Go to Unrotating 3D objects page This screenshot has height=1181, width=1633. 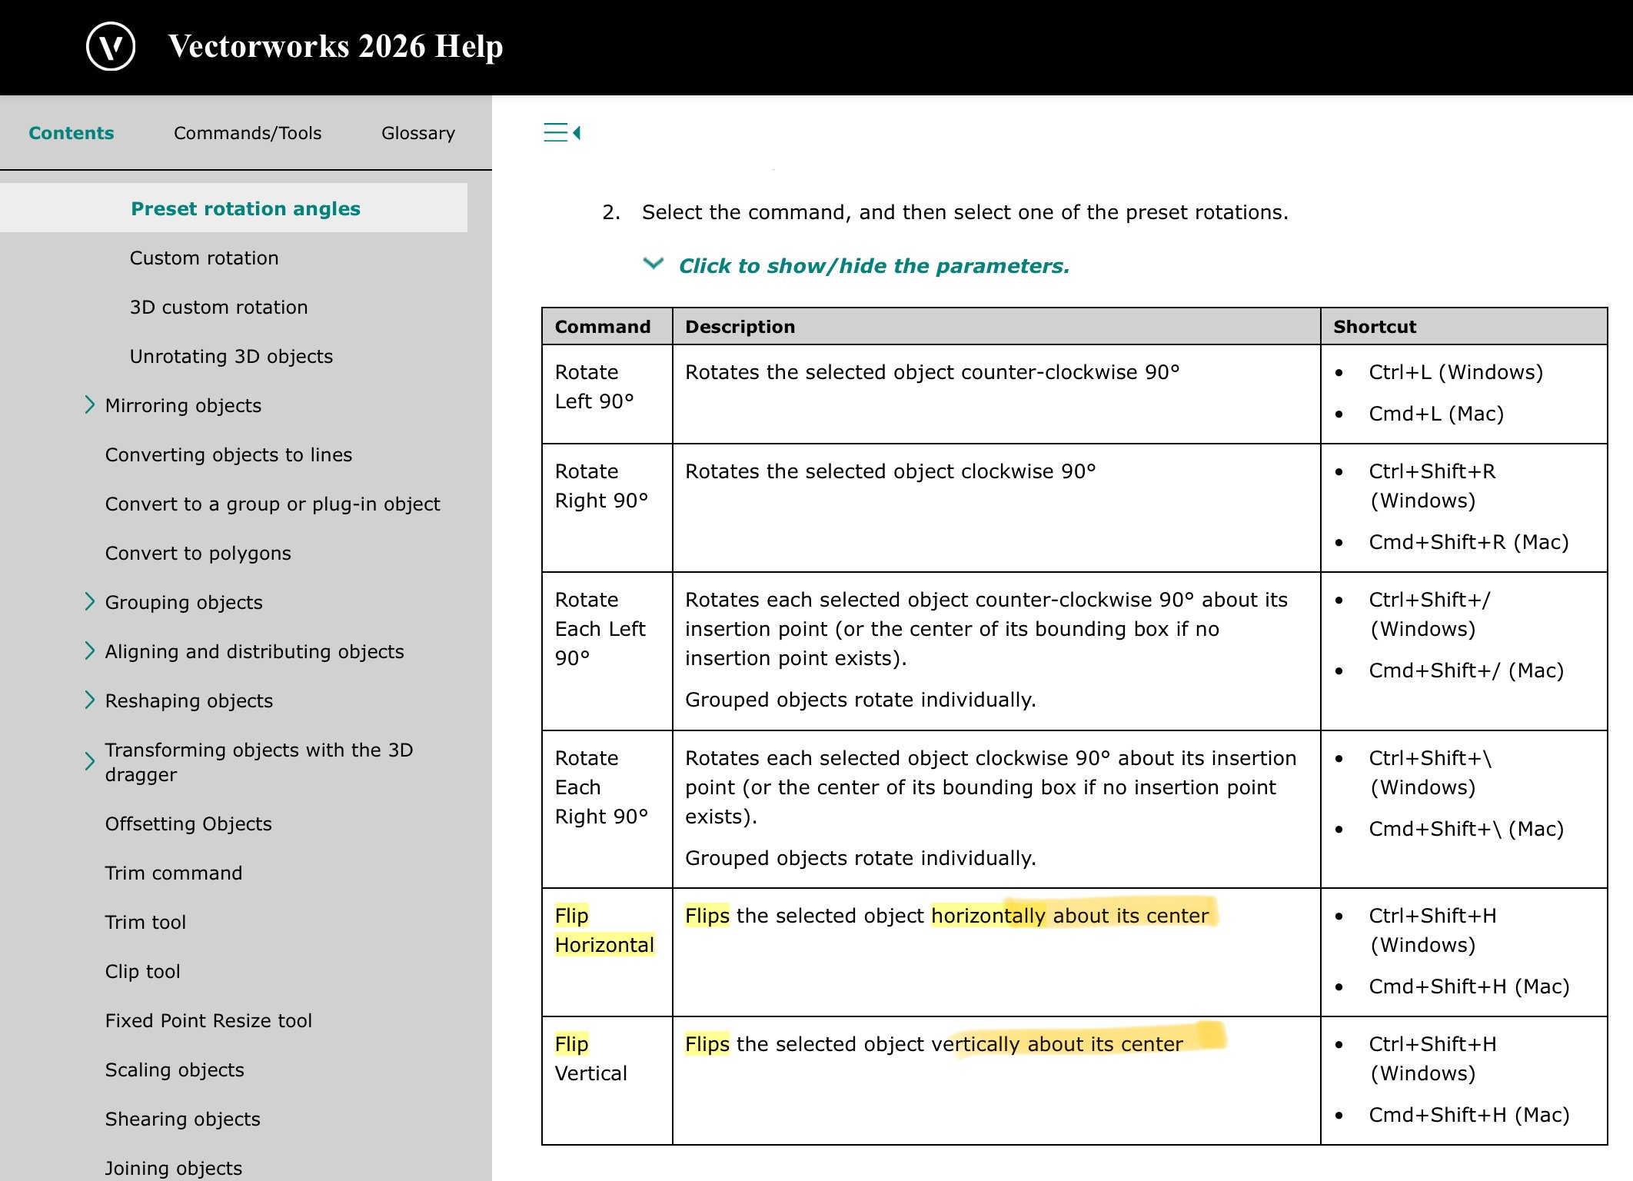pos(231,356)
